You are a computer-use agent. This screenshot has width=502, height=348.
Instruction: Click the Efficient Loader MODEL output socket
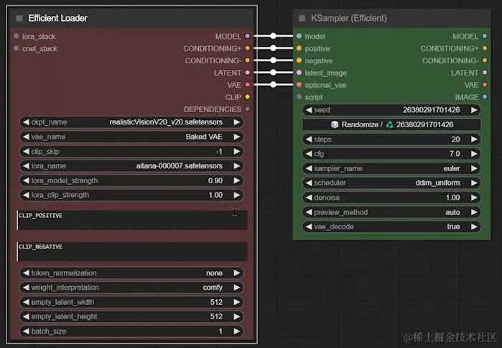coord(248,36)
